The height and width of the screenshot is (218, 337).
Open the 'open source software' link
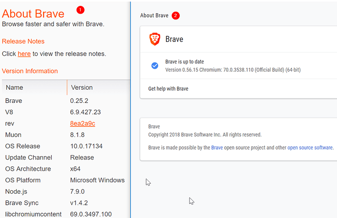[310, 148]
